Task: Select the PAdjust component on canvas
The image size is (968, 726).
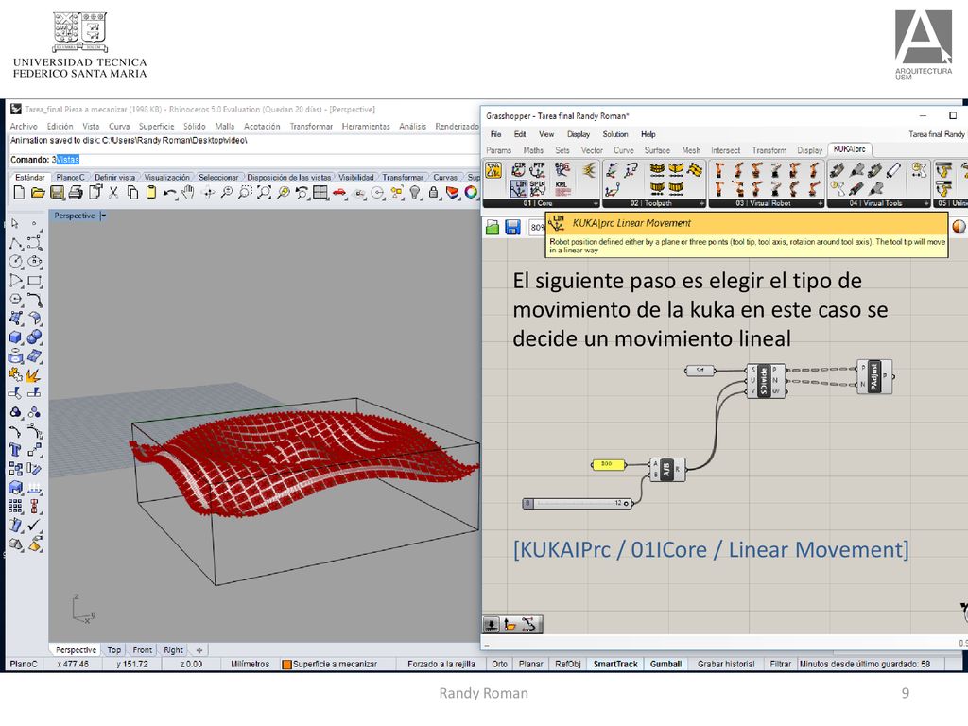Action: click(x=874, y=376)
